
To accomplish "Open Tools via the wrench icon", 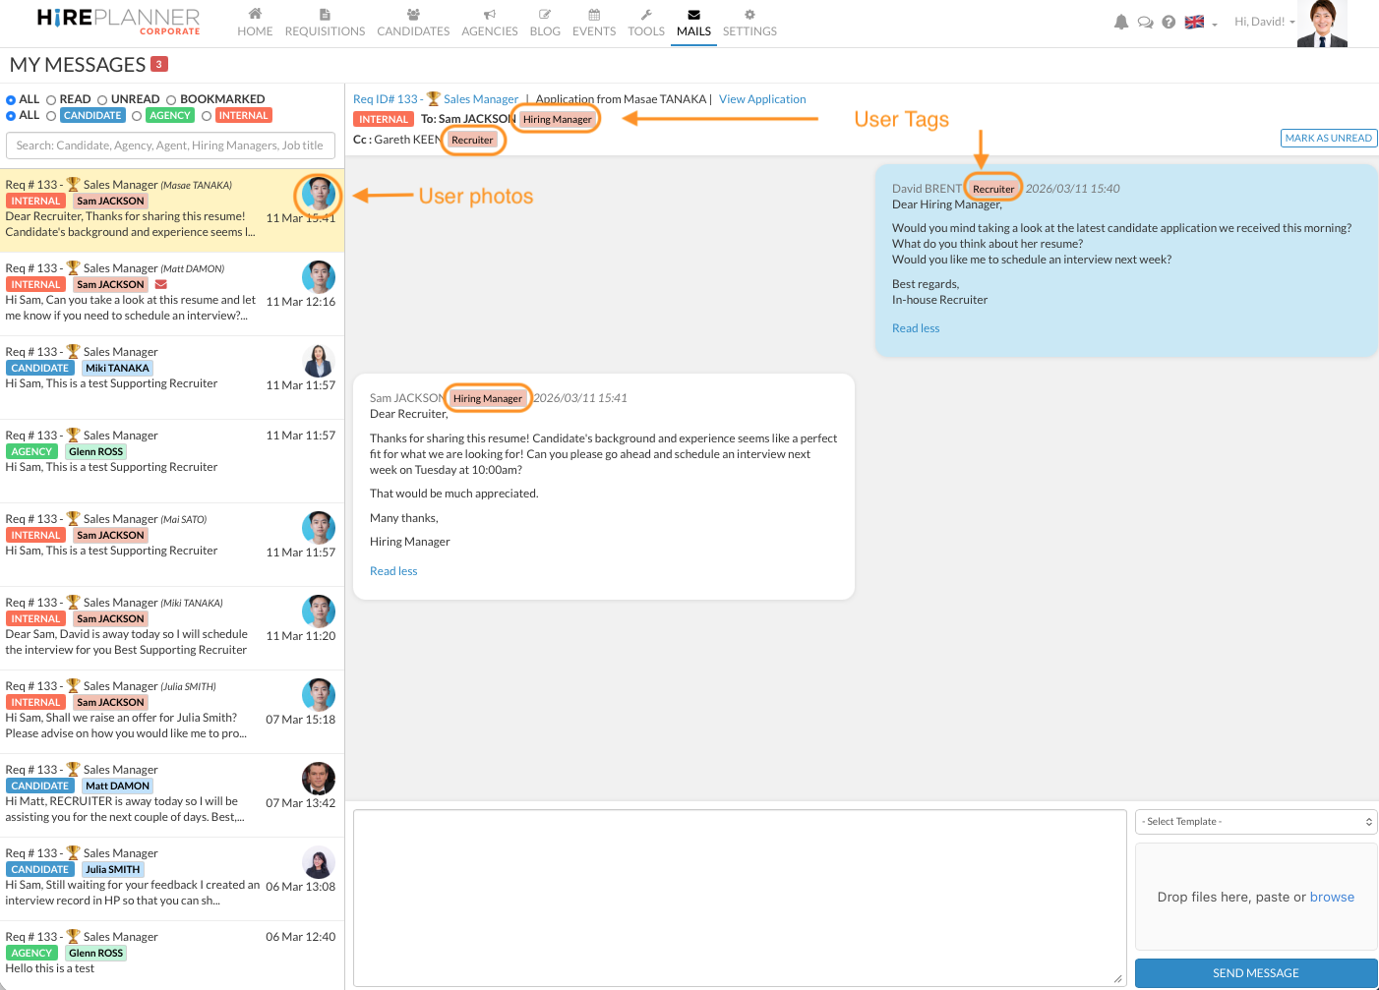I will (646, 15).
